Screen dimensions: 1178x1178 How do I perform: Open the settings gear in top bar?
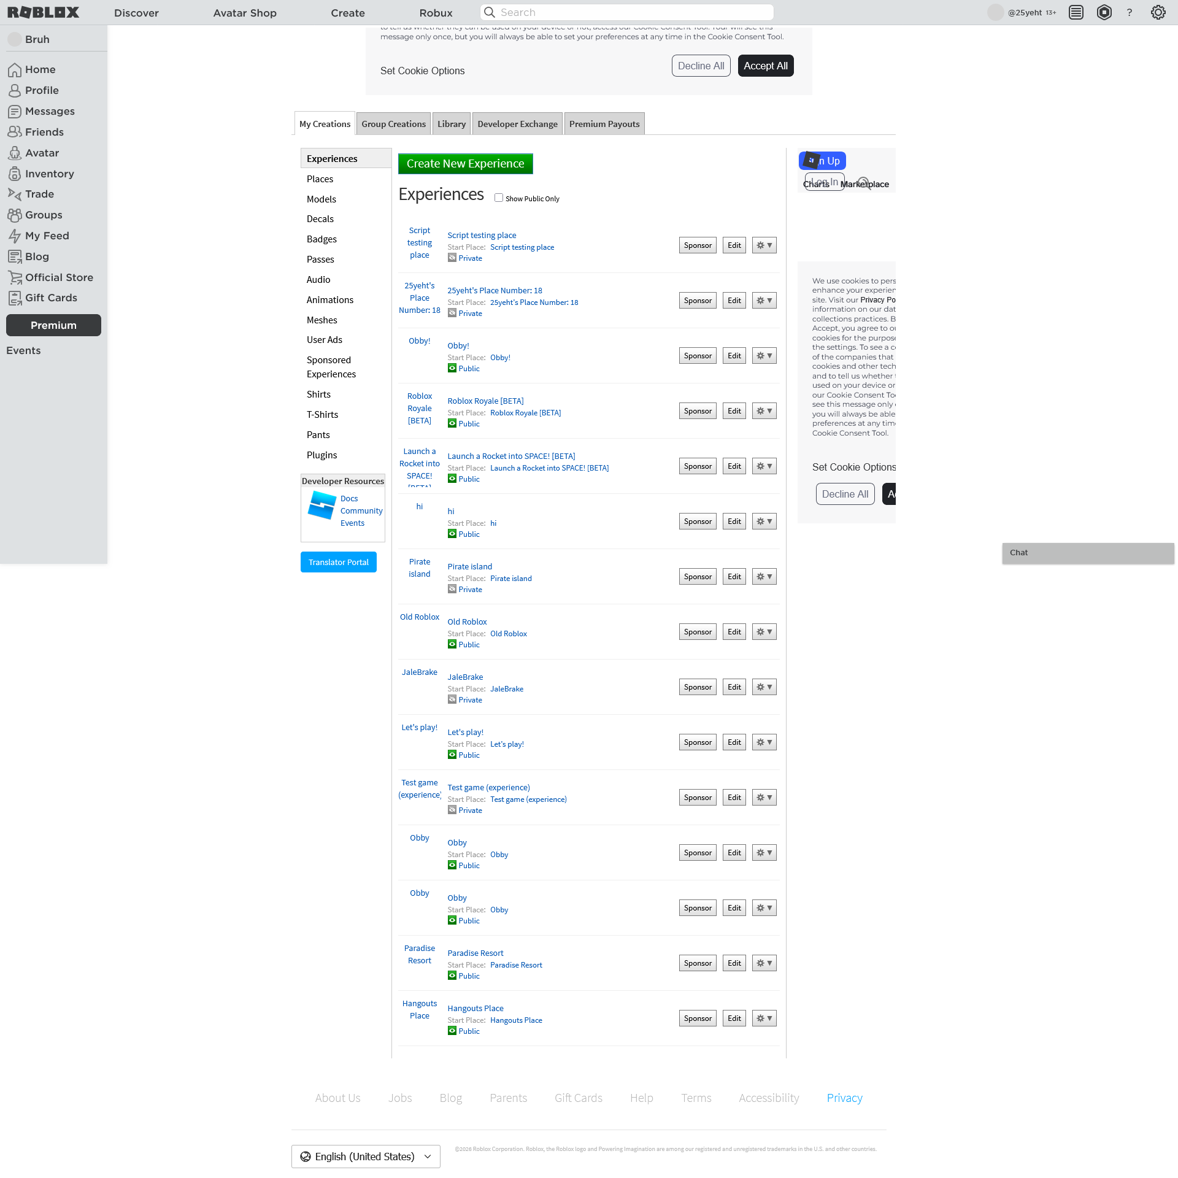[1158, 12]
